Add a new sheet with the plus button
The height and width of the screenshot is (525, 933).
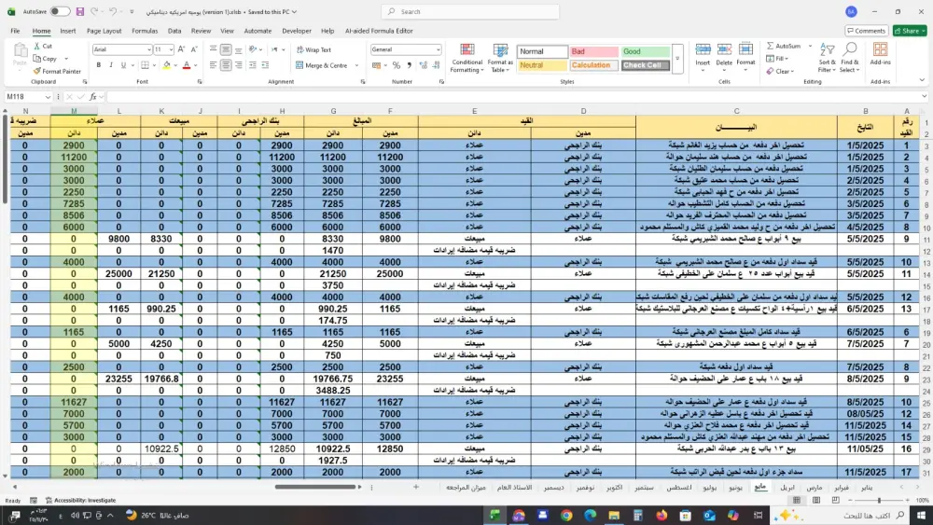click(x=416, y=487)
